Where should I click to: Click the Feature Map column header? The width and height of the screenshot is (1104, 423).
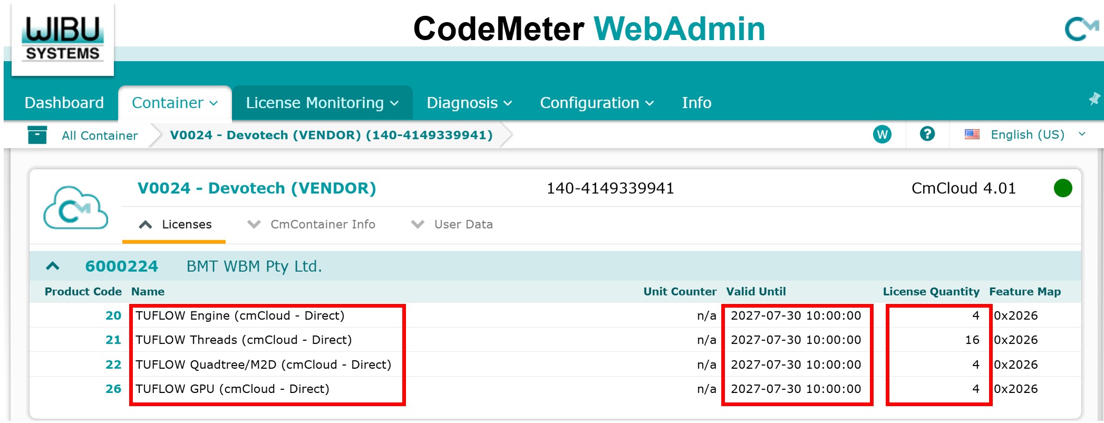pyautogui.click(x=1025, y=291)
